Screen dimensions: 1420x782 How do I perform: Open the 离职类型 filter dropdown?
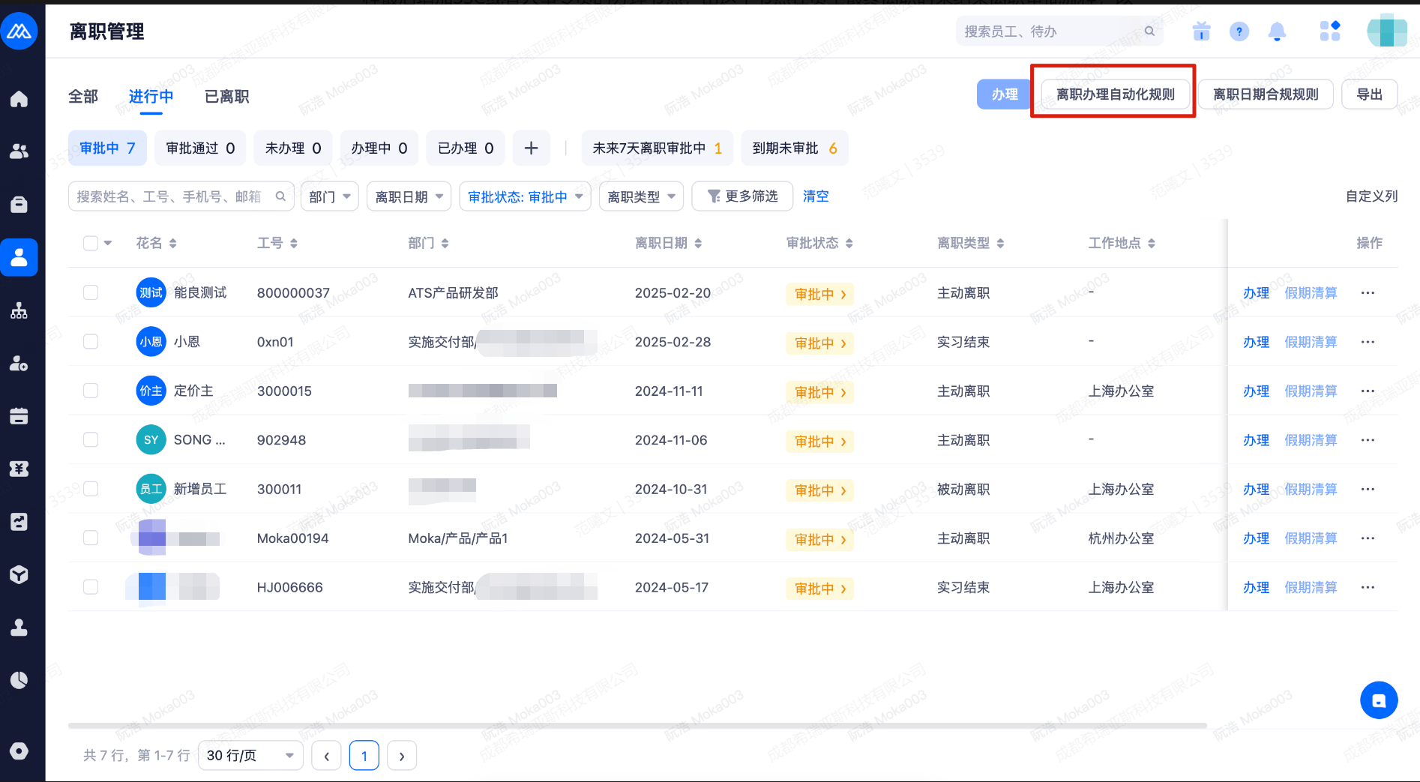[641, 196]
